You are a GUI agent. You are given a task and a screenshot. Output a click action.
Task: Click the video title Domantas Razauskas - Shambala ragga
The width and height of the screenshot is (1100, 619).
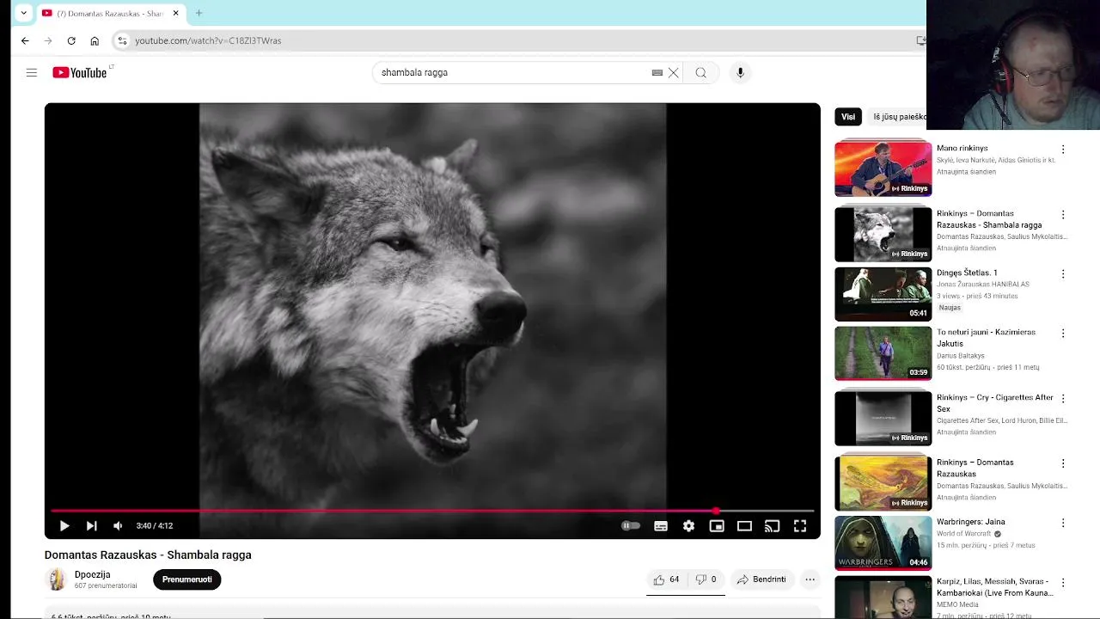pyautogui.click(x=148, y=555)
